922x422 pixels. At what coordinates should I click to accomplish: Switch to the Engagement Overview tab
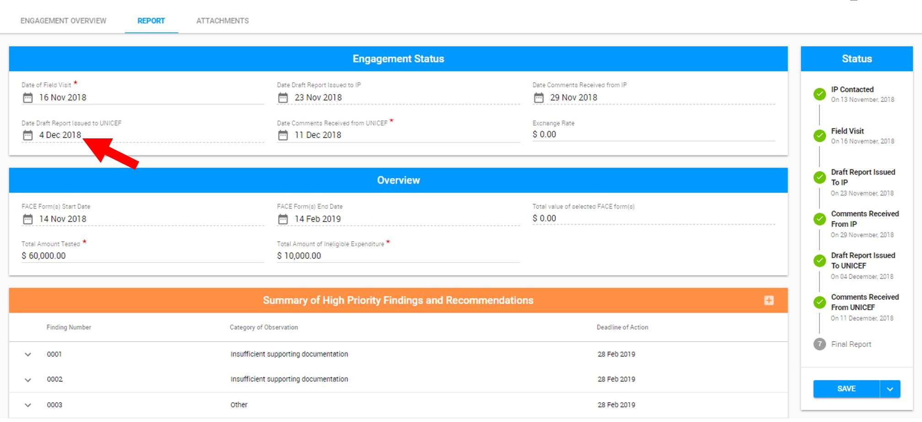pos(63,21)
